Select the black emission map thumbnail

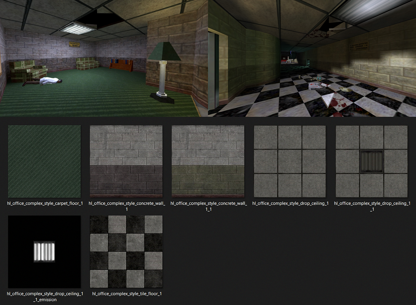(x=44, y=252)
